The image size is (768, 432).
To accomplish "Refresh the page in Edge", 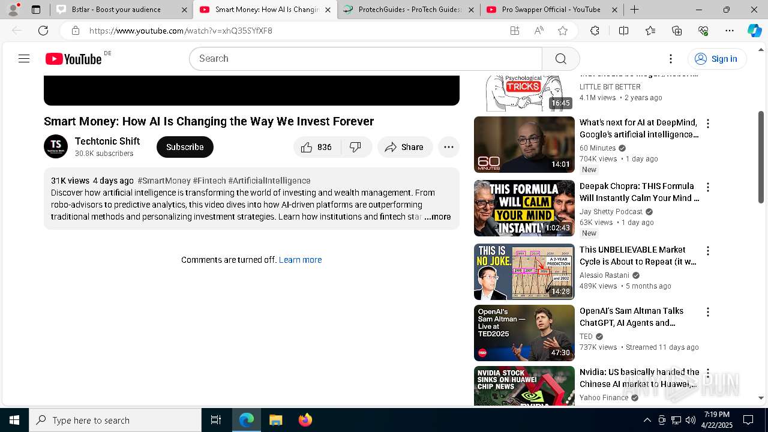I will click(x=43, y=31).
